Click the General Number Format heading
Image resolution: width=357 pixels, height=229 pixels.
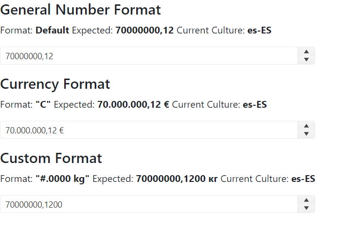click(81, 9)
